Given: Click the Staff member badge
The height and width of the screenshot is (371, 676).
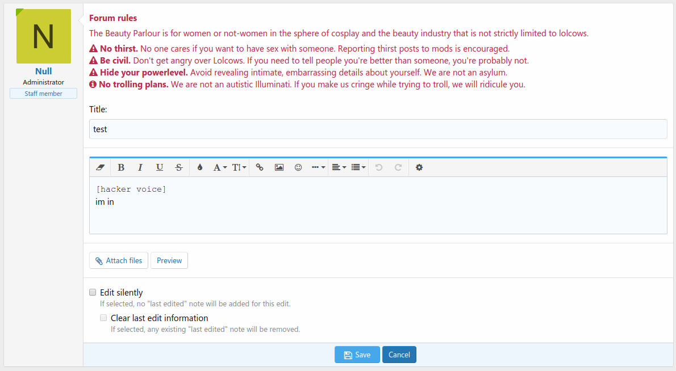Looking at the screenshot, I should [x=44, y=94].
